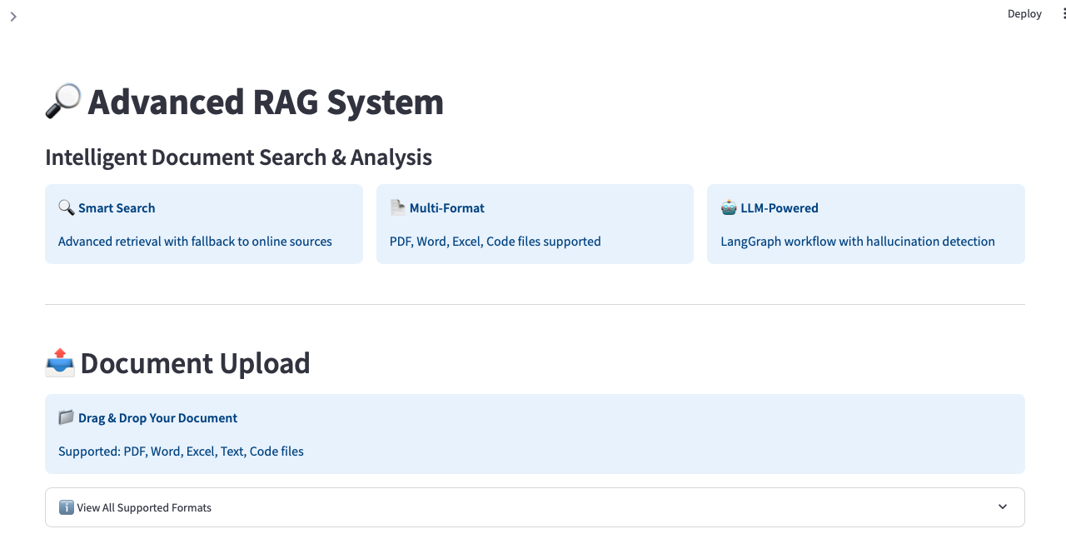Click the folder icon next to Drag & Drop

pos(65,417)
